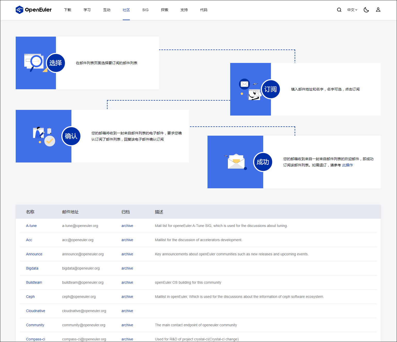Image resolution: width=397 pixels, height=342 pixels.
Task: Click the 确认 step circle badge
Action: (x=71, y=136)
